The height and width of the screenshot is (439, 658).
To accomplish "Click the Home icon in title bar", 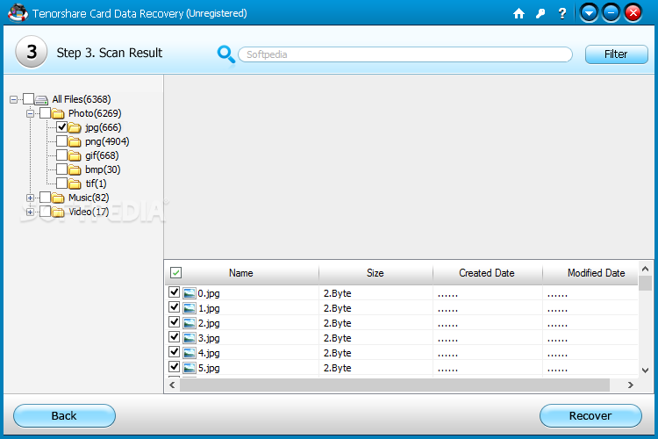I will click(519, 13).
